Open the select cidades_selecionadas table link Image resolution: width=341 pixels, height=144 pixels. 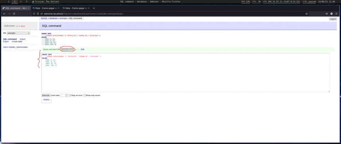pos(15,47)
